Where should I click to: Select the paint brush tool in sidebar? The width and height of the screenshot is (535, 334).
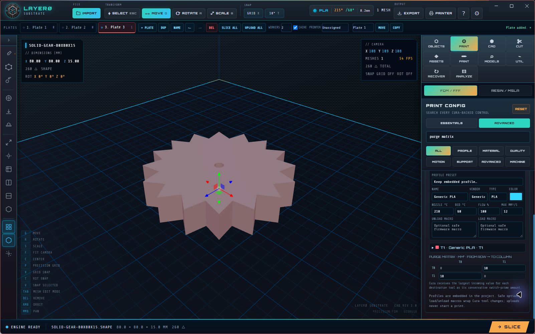click(9, 80)
